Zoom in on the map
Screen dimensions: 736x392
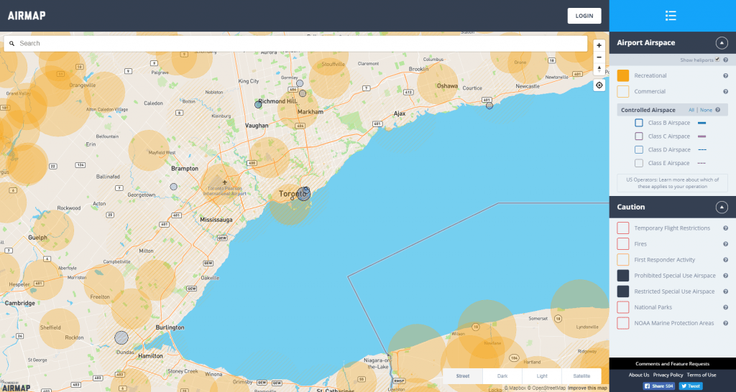(599, 45)
